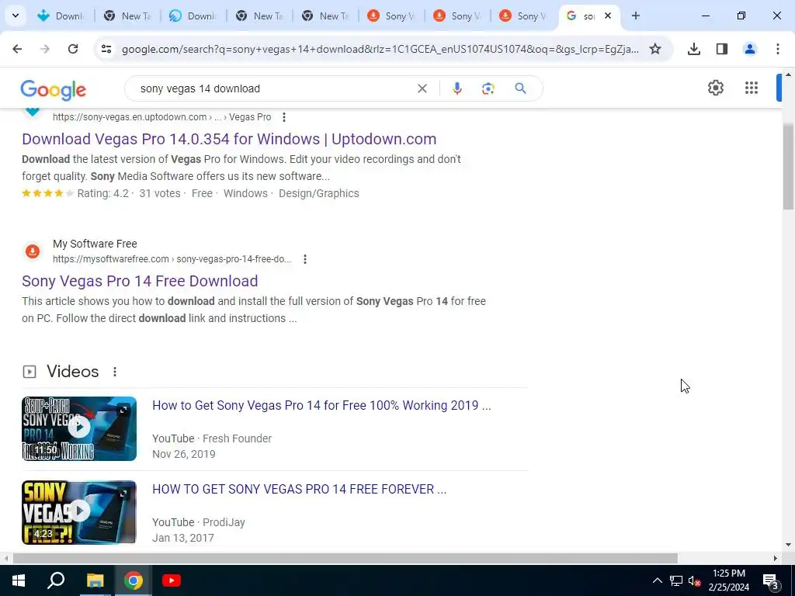Image resolution: width=795 pixels, height=596 pixels.
Task: Start voice search with microphone
Action: coord(457,88)
